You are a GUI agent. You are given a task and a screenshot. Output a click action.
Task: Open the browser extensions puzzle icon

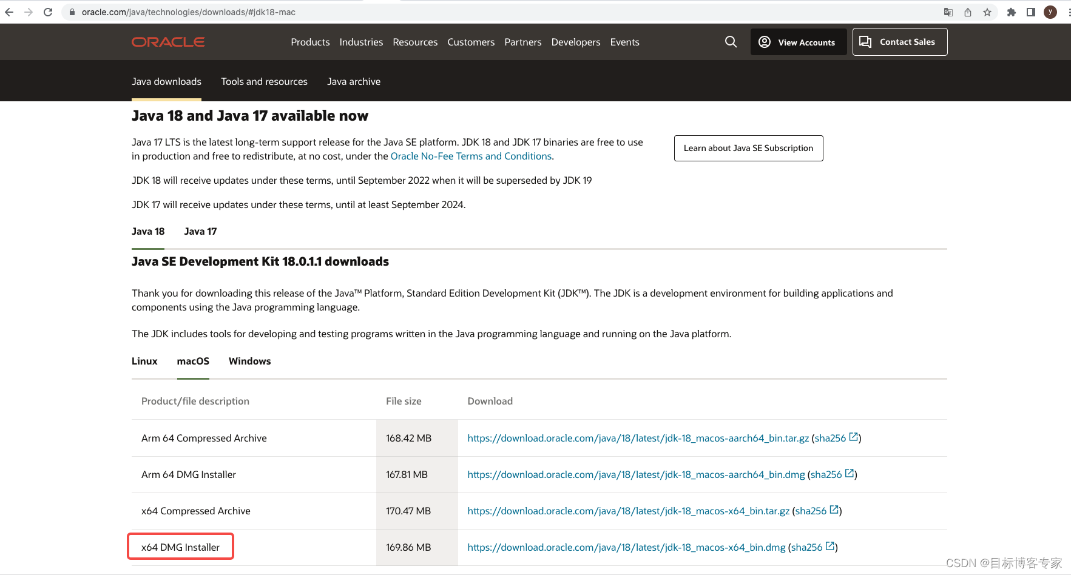[x=1011, y=12]
